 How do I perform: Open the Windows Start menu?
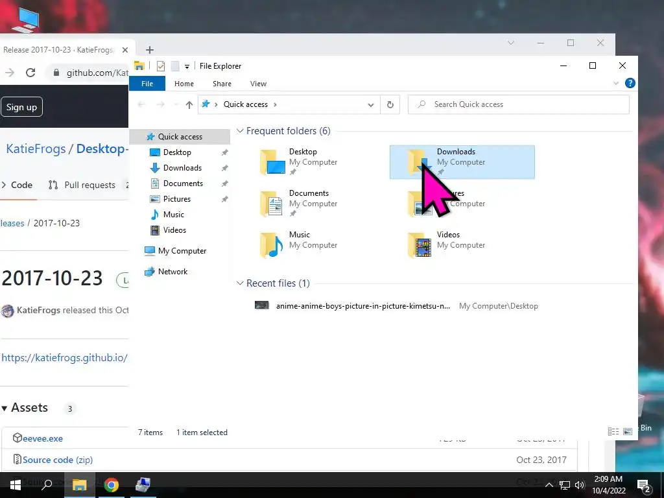pos(16,485)
